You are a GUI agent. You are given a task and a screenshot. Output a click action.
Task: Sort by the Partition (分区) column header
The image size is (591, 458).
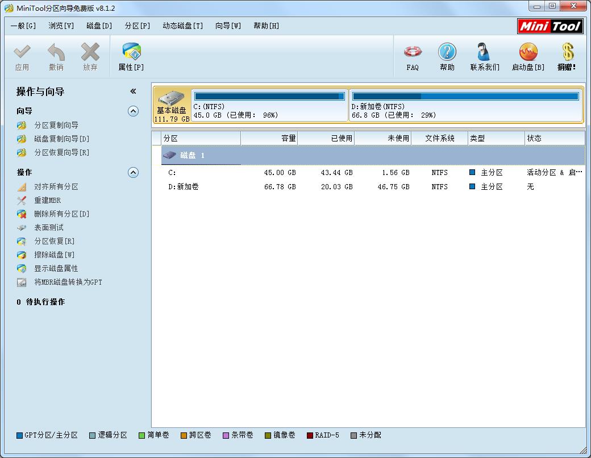point(201,138)
